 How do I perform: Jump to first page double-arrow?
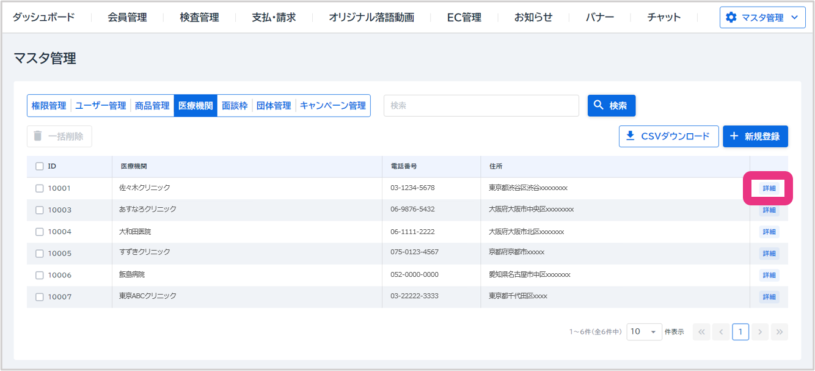pyautogui.click(x=701, y=332)
